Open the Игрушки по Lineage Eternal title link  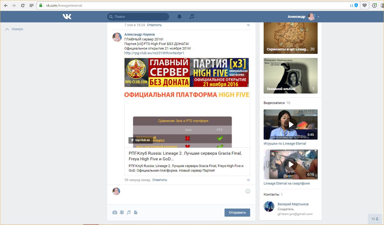(x=285, y=144)
